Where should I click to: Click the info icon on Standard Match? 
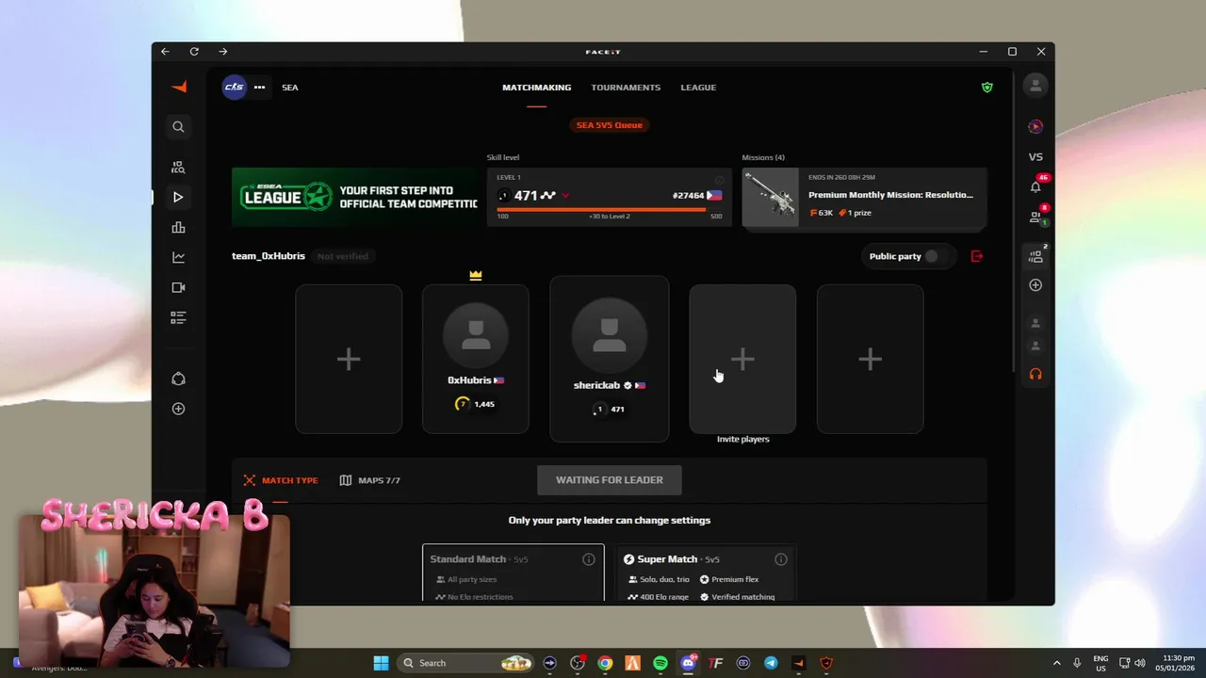[588, 559]
